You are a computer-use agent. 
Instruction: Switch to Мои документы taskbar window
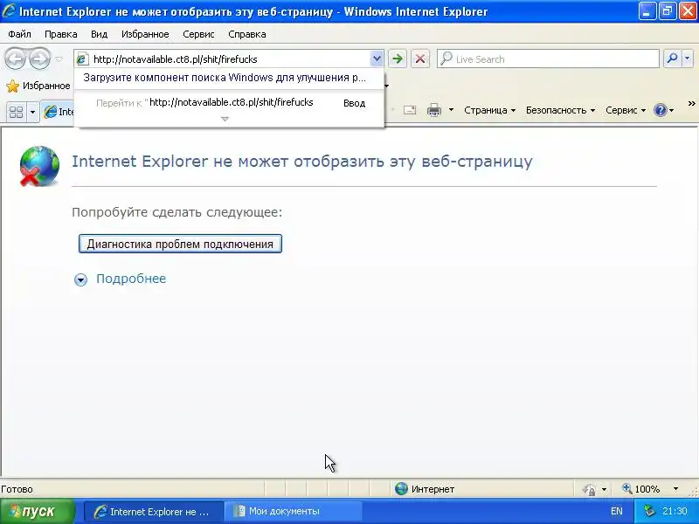pos(293,512)
